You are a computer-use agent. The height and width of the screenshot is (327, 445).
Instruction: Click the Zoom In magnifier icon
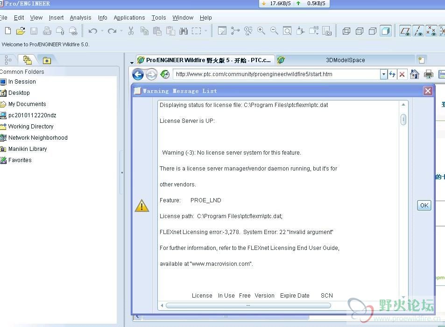tap(261, 31)
